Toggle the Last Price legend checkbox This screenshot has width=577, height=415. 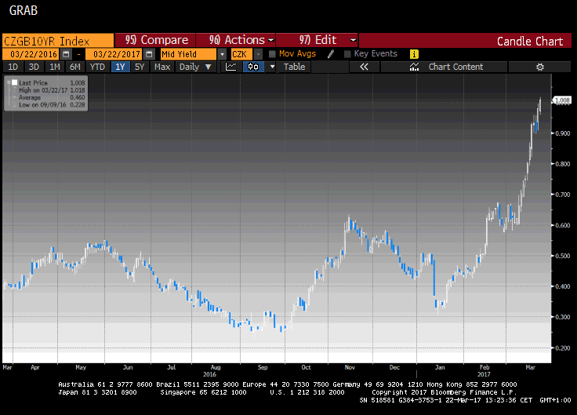(x=15, y=82)
